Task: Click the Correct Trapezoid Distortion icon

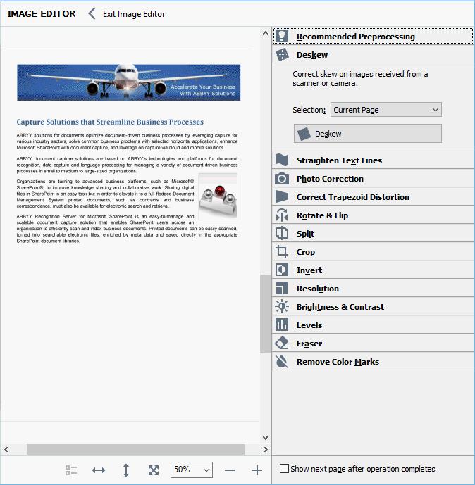Action: coord(282,196)
